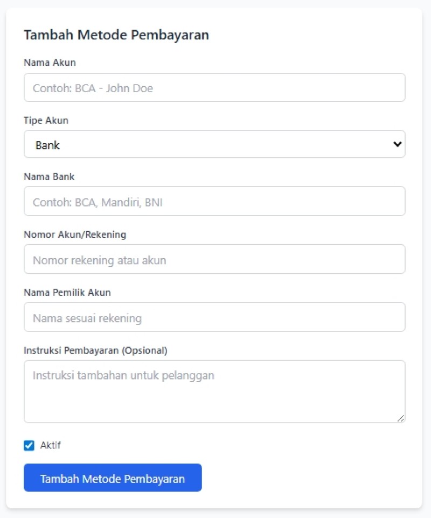This screenshot has width=431, height=518.
Task: Click the Tipe Akun label above the selector
Action: (45, 121)
